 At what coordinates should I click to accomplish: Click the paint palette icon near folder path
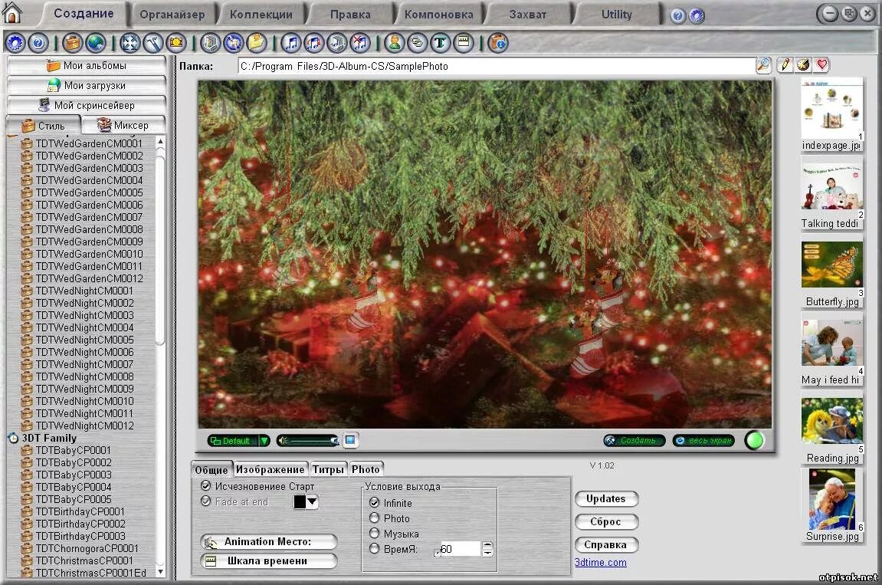tap(803, 64)
